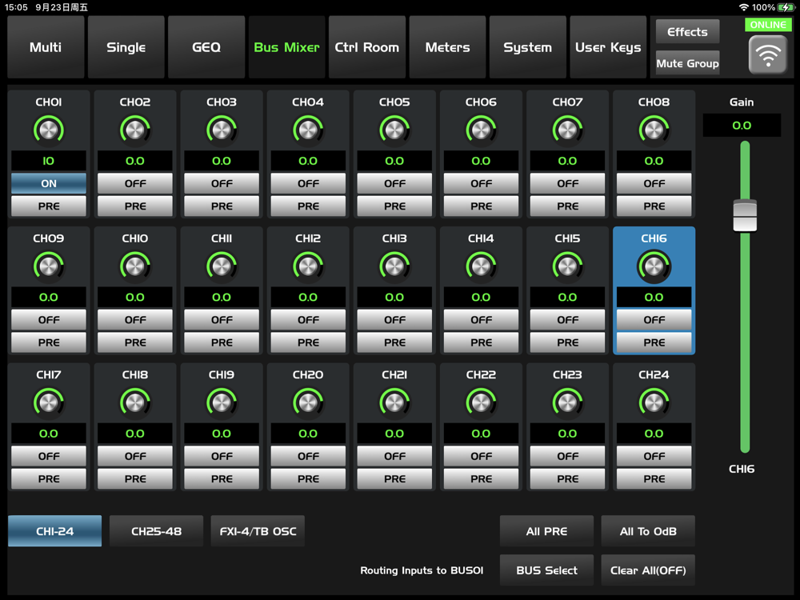Click Clear All(OFF) button

tap(648, 570)
